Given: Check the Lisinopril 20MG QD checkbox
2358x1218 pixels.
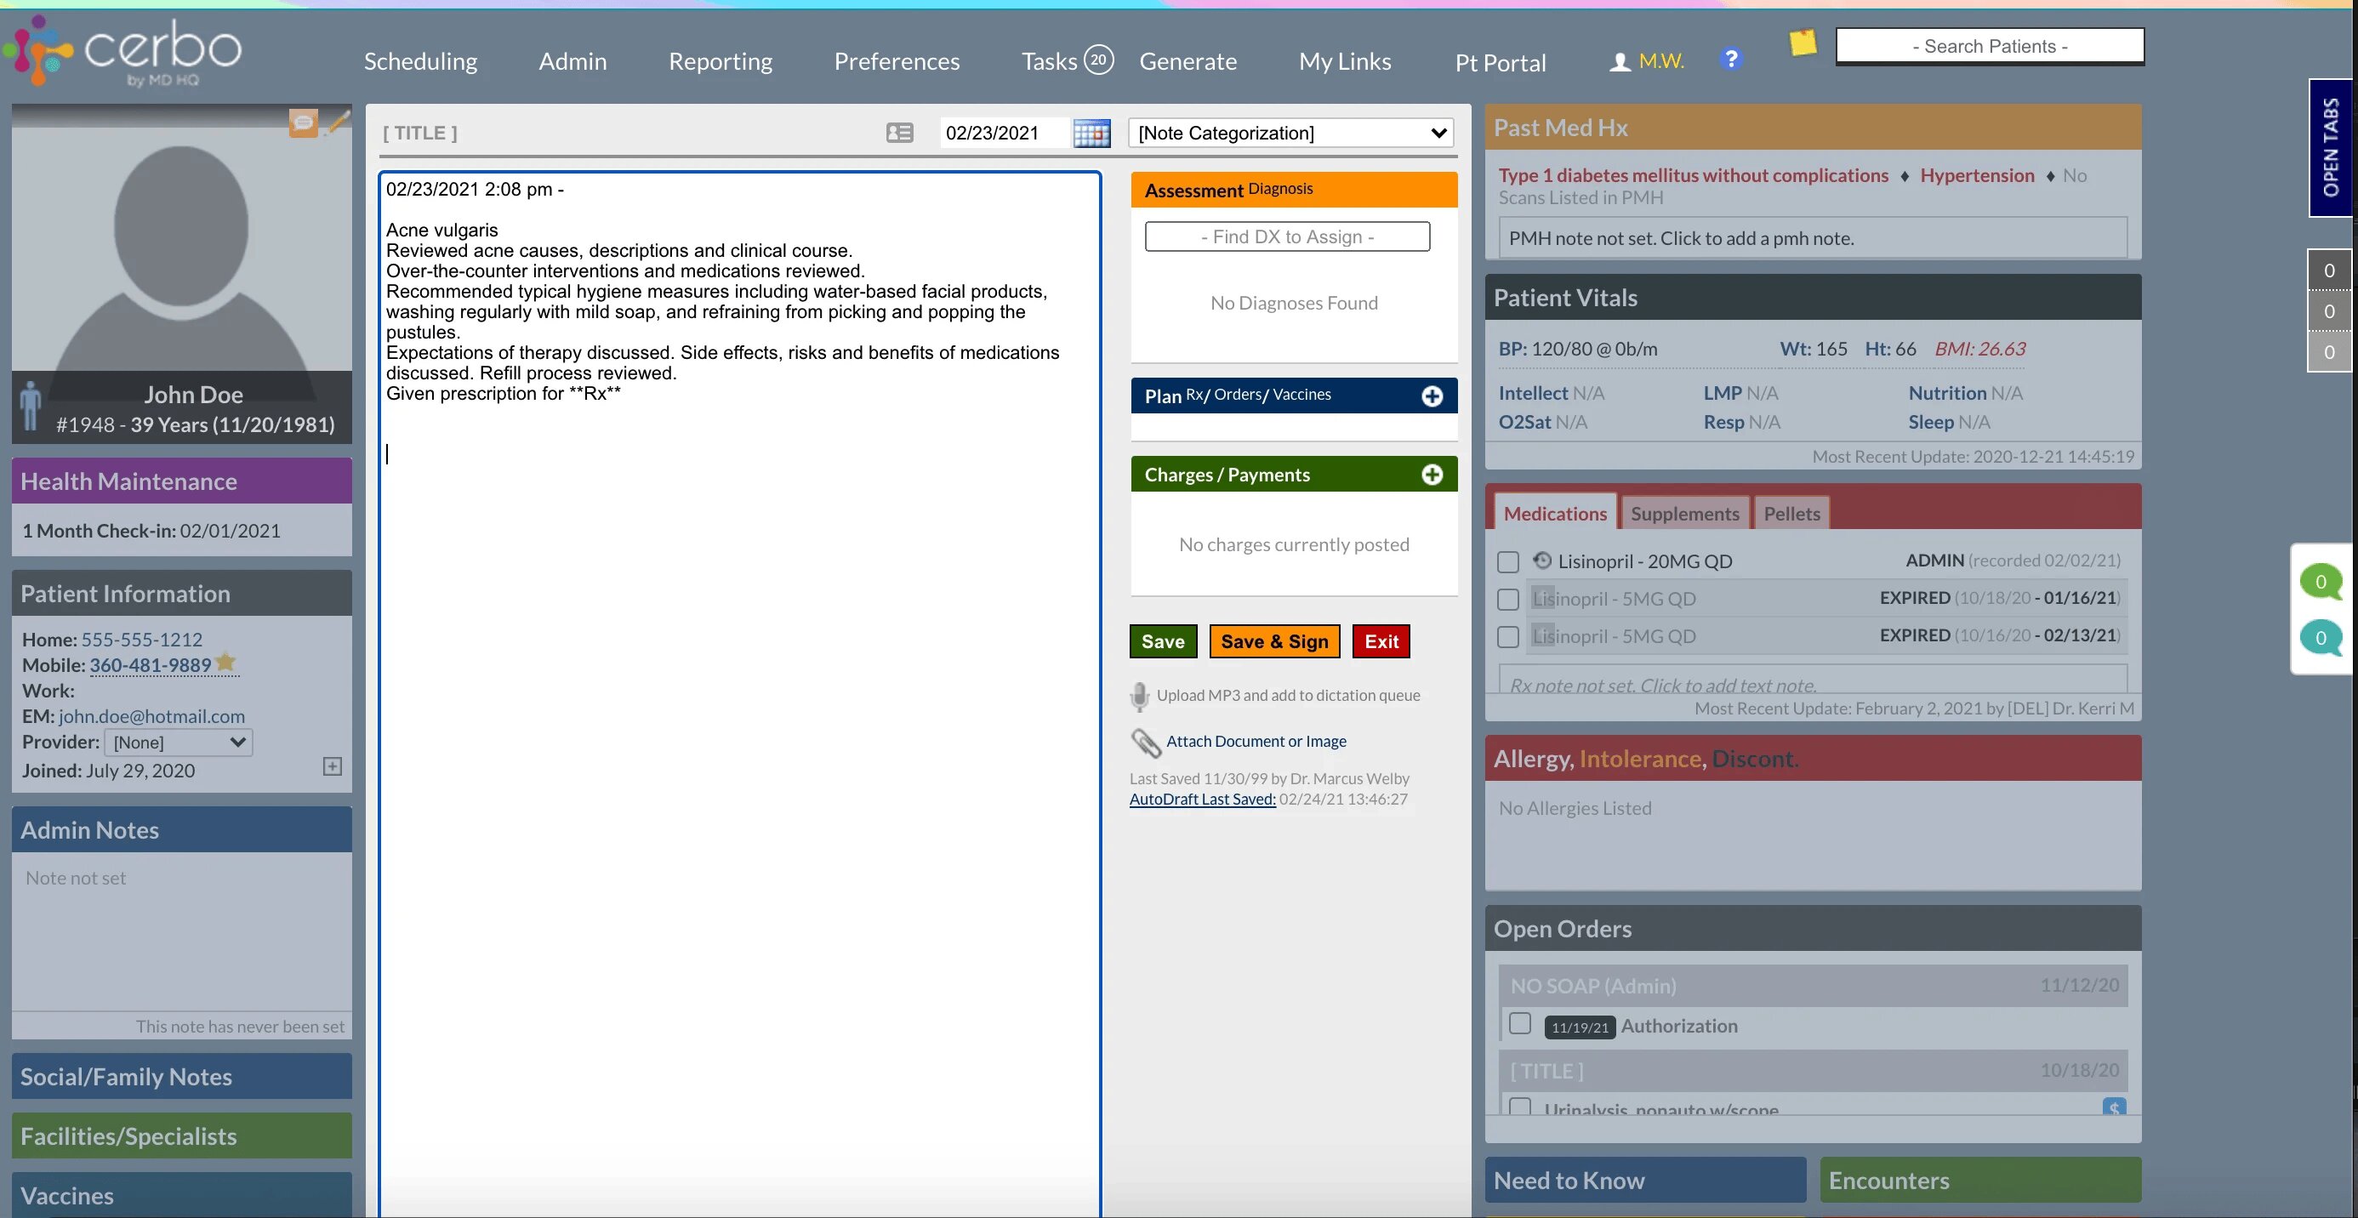Looking at the screenshot, I should tap(1507, 562).
